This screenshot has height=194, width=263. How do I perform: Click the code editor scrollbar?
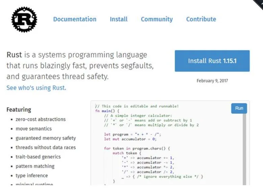pos(244,149)
